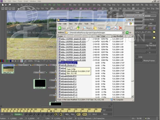The height and width of the screenshot is (120, 160).
Task: Enable the HiQ toggle
Action: click(67, 114)
